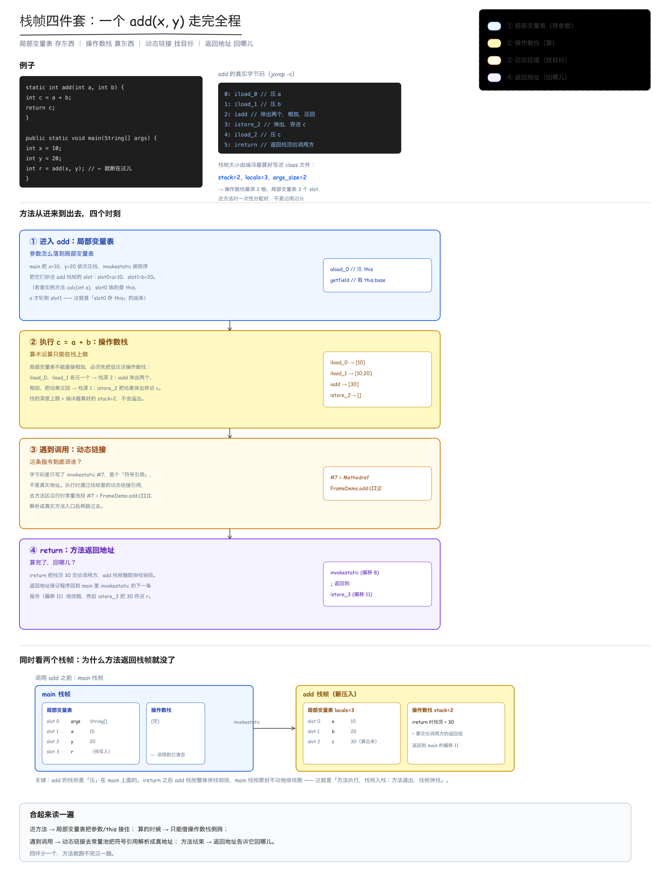
Task: Click the page title 栈帧四件套
Action: click(130, 21)
